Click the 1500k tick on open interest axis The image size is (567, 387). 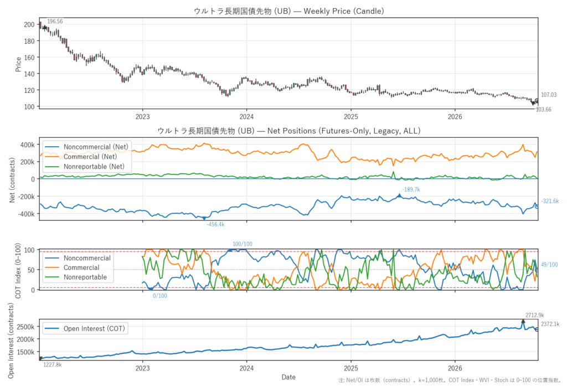pos(26,352)
